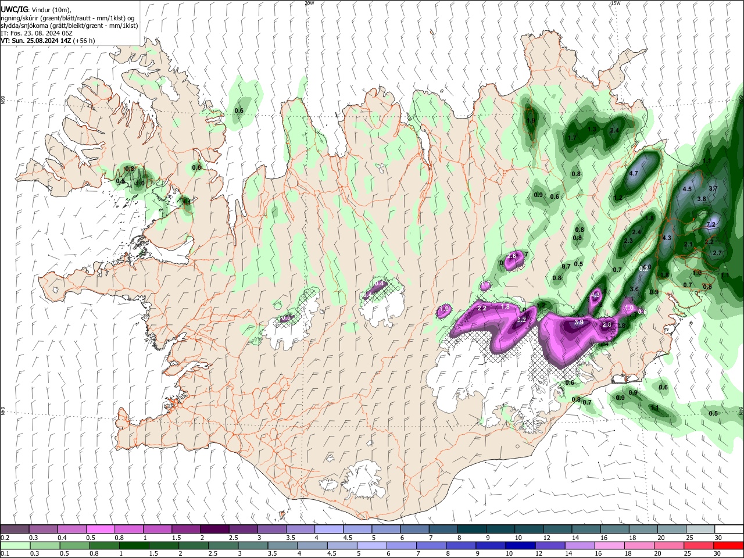Click the rainfall value '1.7' in the northeast
The image size is (744, 558).
point(572,138)
